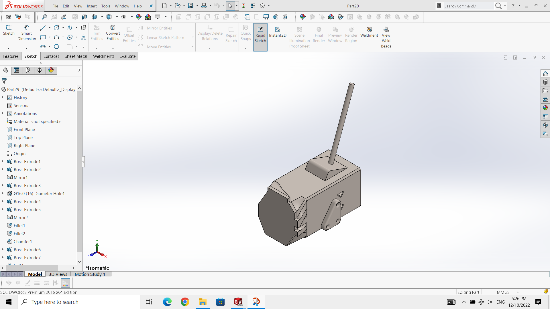Pin the menu bar open
The image size is (550, 309).
pyautogui.click(x=151, y=6)
